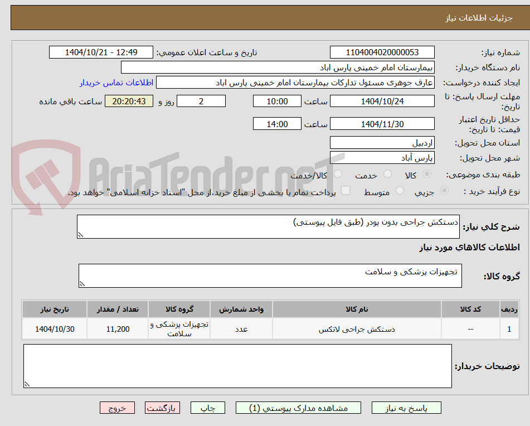Click the شماره نیاز number field
The height and width of the screenshot is (426, 530).
pyautogui.click(x=382, y=52)
